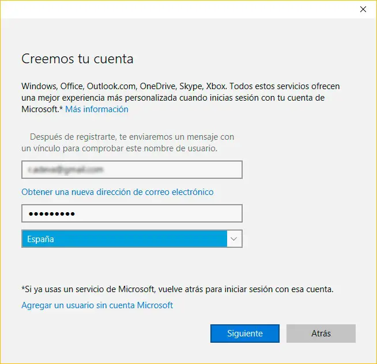Click the verification message hint text
This screenshot has height=364, width=377.
pos(128,143)
